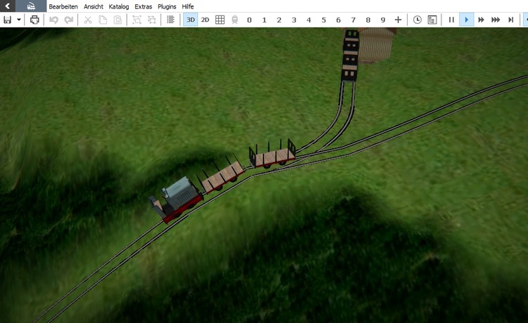Click the ungroup objects icon

tap(152, 20)
